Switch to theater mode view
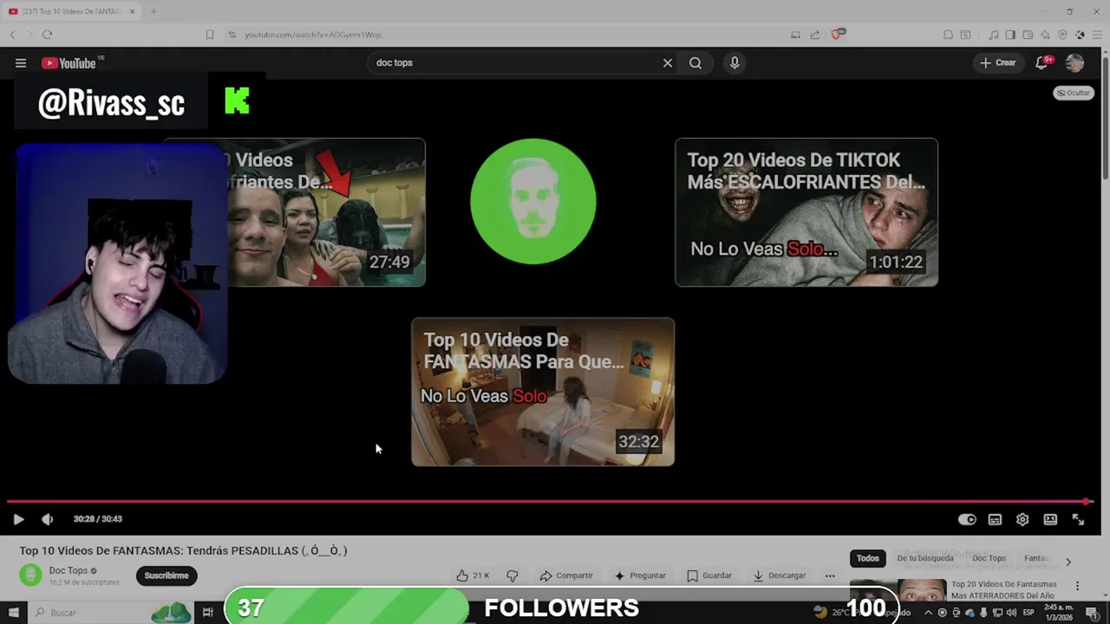The image size is (1110, 624). click(1050, 519)
